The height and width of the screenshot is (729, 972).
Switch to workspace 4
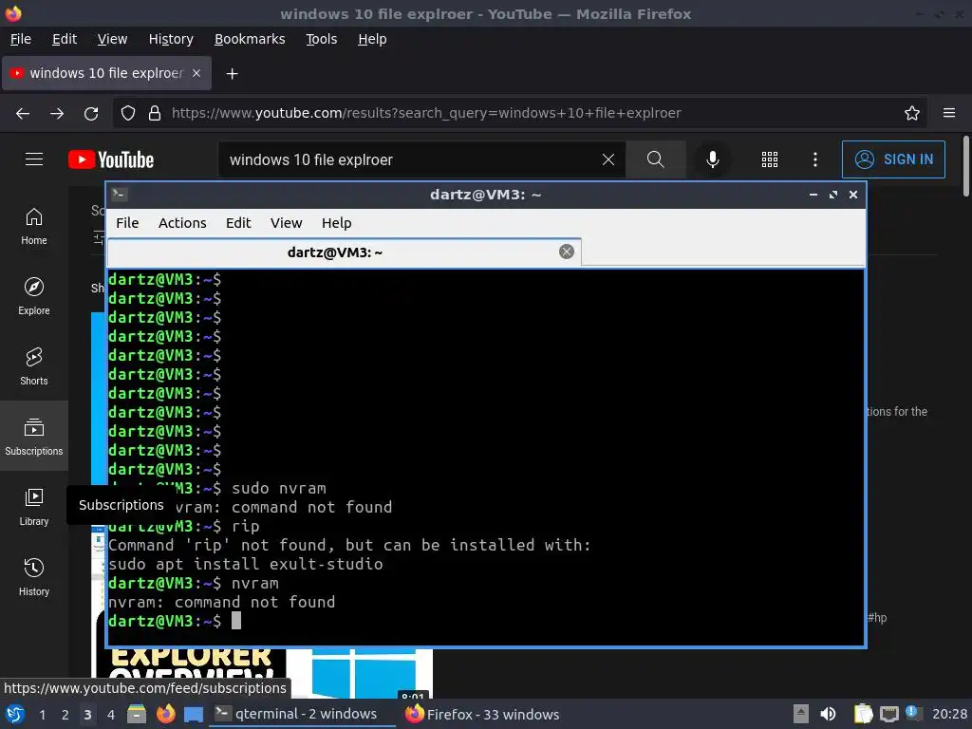pos(111,715)
